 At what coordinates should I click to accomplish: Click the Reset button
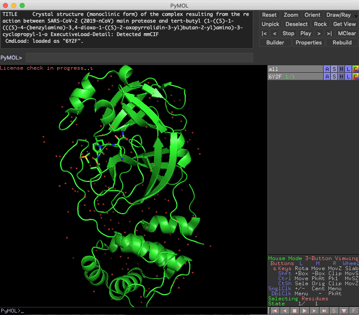coord(269,15)
